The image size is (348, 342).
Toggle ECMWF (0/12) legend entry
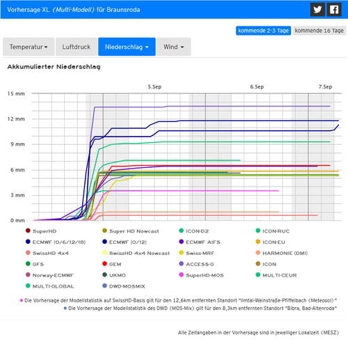(x=125, y=242)
